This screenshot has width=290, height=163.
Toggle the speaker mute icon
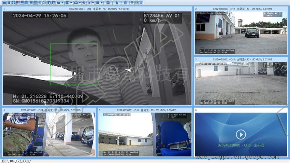pyautogui.click(x=84, y=3)
